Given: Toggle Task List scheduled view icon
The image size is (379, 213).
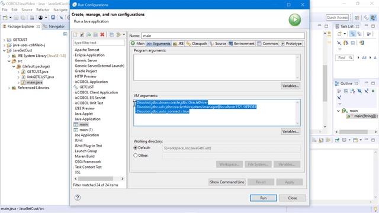Looking at the screenshot, I should [359, 34].
